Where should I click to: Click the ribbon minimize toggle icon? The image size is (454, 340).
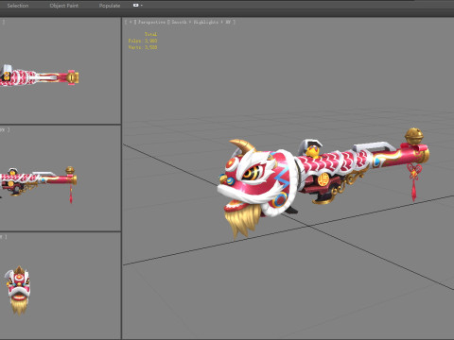pyautogui.click(x=136, y=6)
